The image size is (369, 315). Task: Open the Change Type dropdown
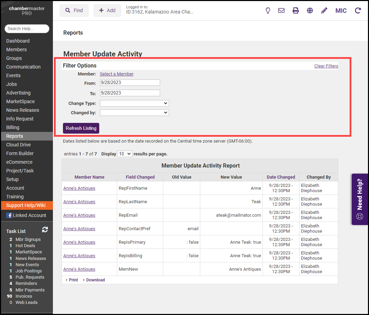[134, 103]
